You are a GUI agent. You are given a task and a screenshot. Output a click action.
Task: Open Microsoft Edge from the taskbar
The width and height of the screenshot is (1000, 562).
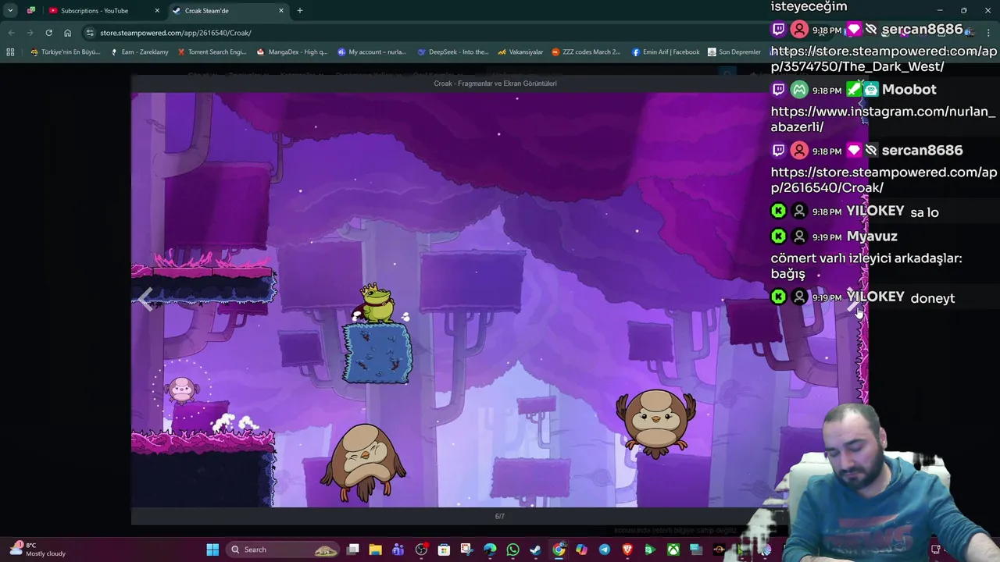490,550
